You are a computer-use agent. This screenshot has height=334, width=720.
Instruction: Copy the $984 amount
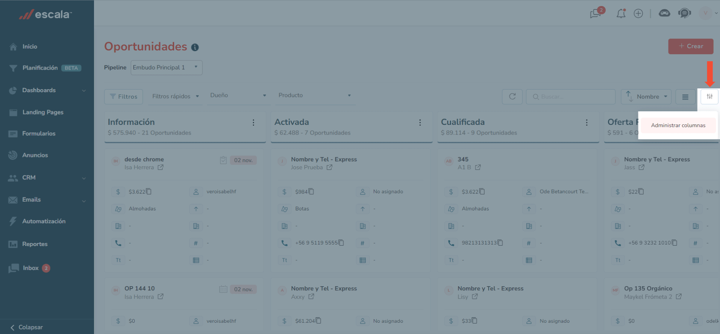coord(311,191)
